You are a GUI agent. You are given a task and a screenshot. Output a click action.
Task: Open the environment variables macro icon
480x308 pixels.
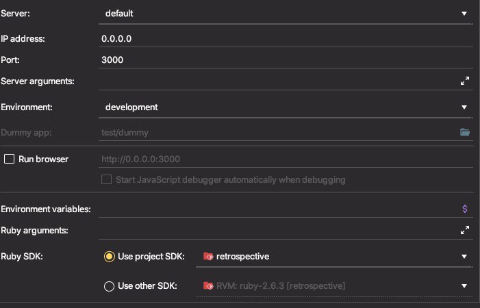(465, 209)
